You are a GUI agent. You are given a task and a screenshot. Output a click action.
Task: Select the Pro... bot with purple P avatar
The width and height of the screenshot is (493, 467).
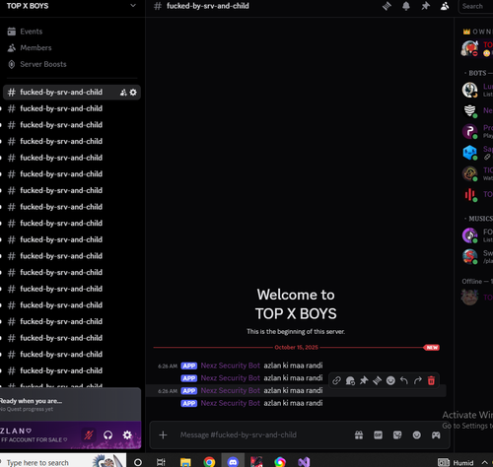click(x=477, y=131)
